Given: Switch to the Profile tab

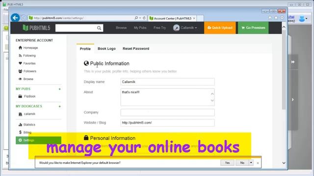Looking at the screenshot, I should 85,49.
